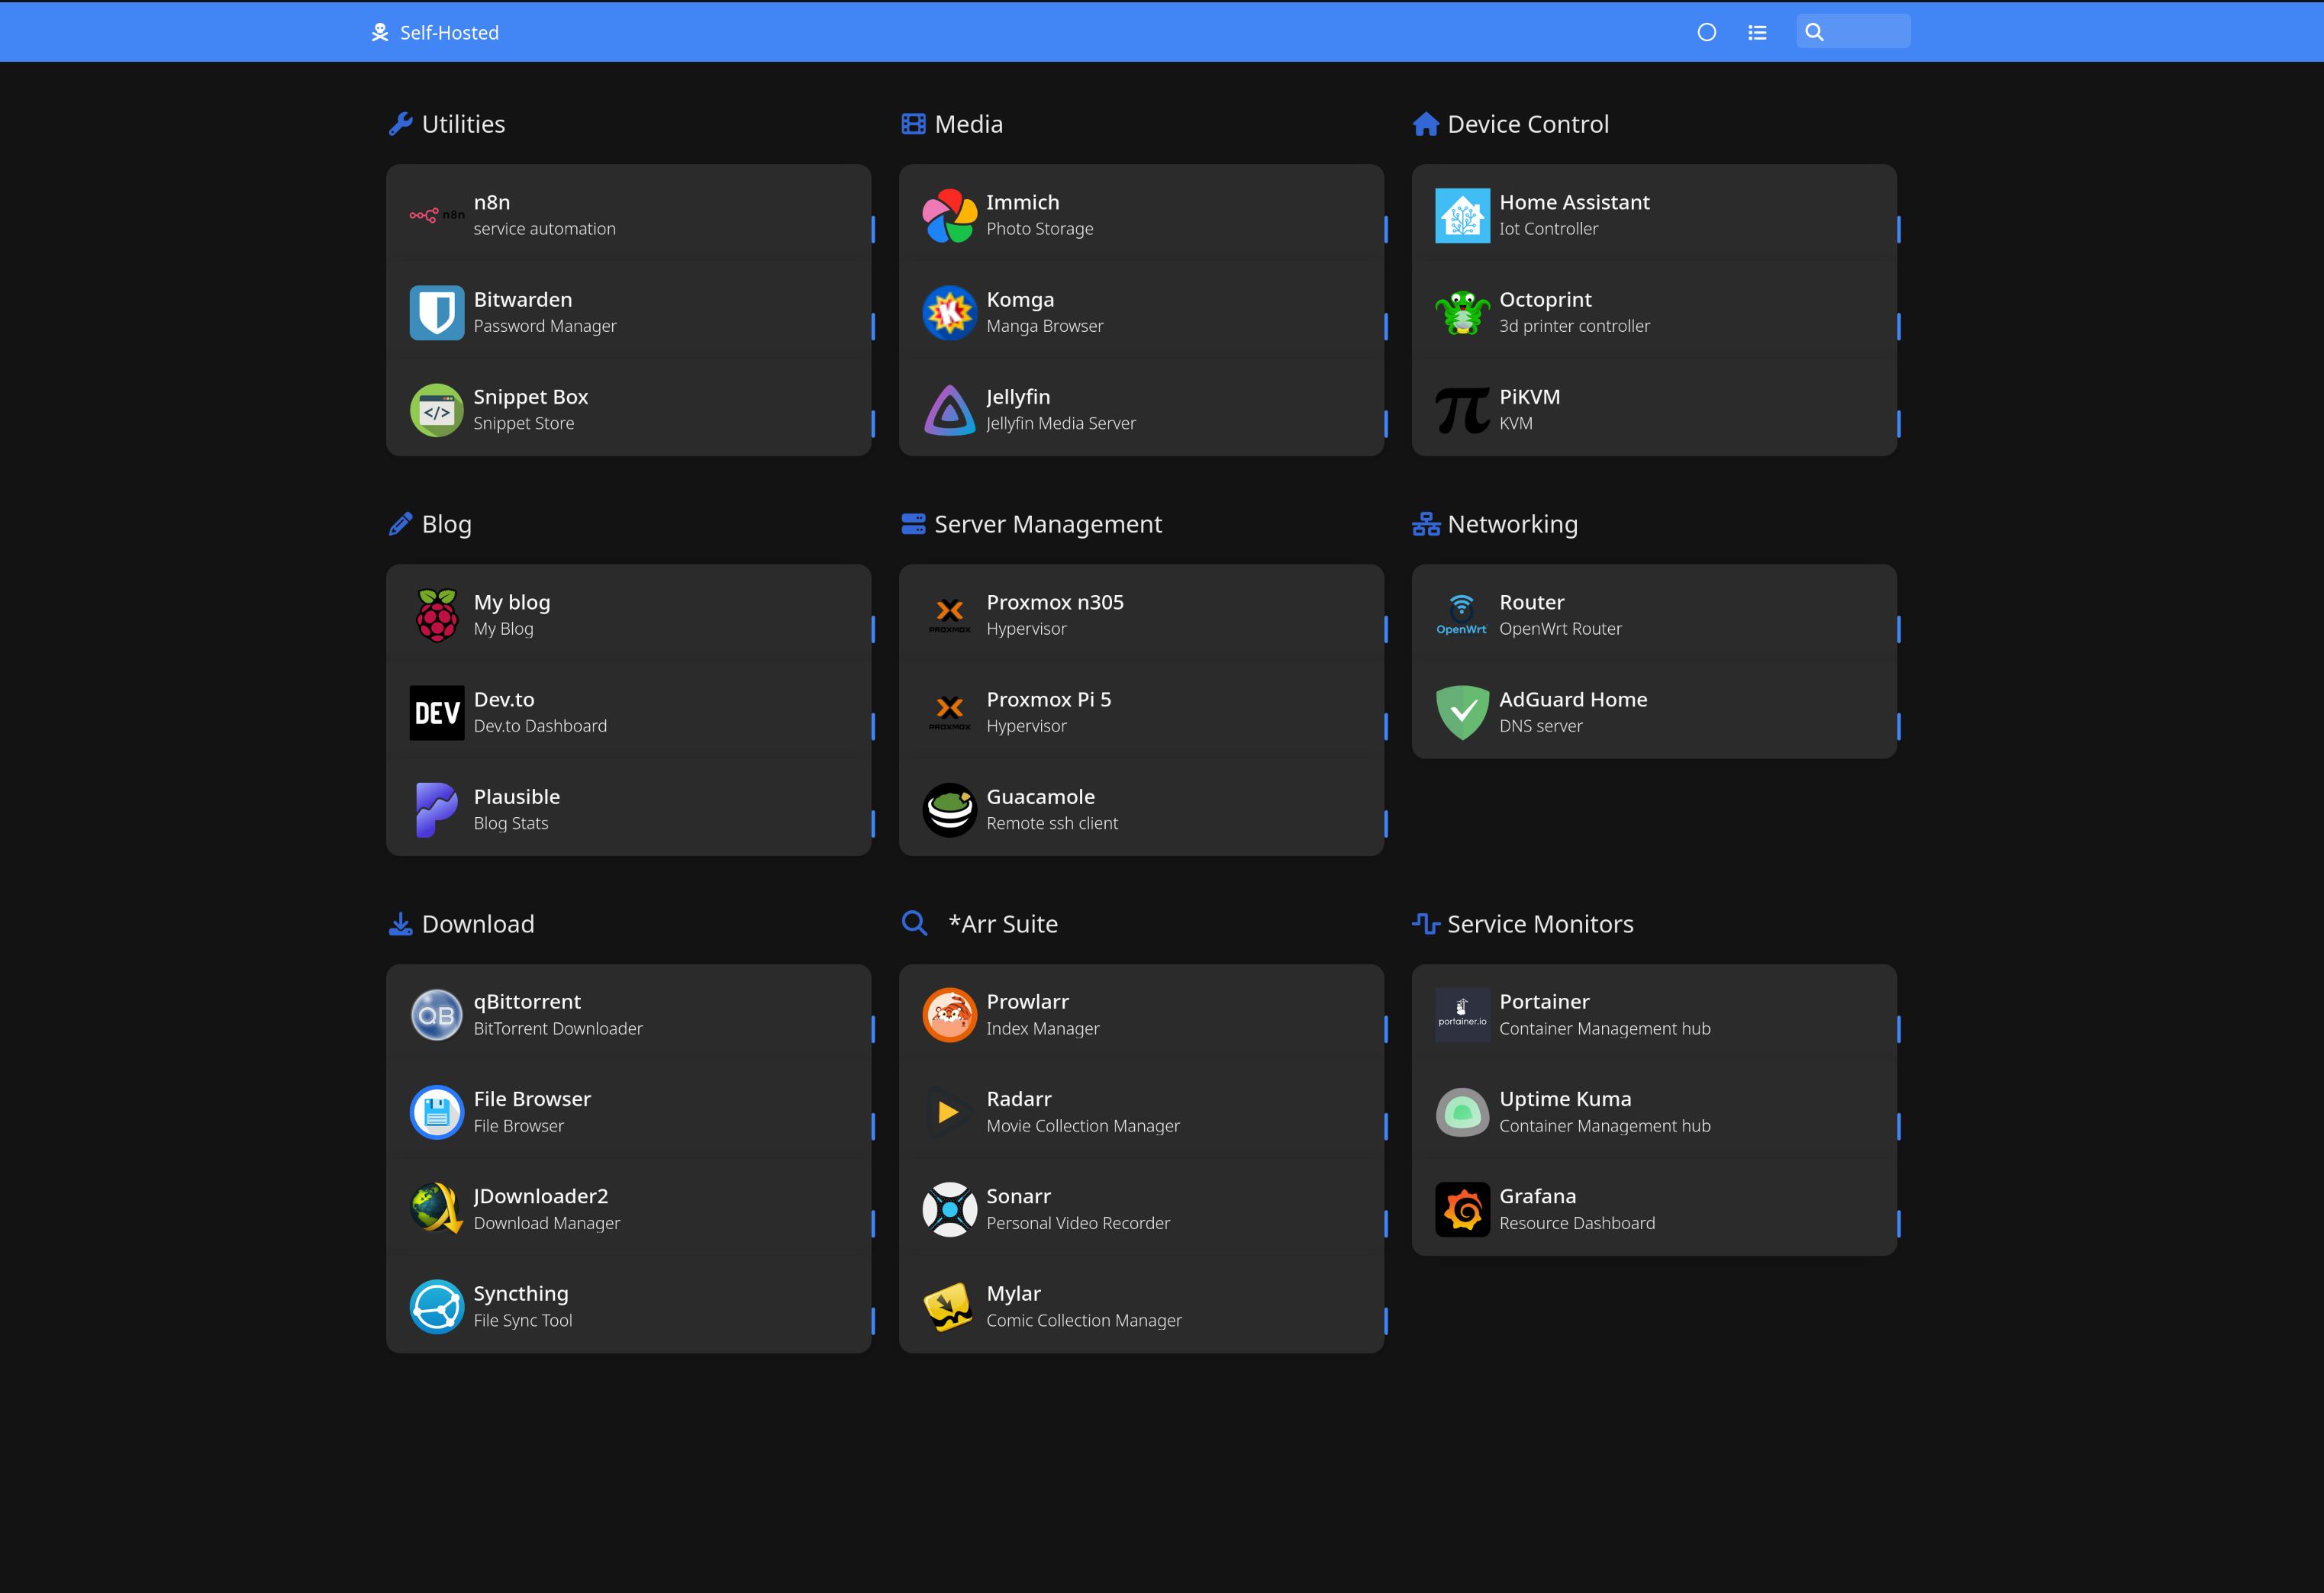Toggle theme with the circle icon
Screen dimensions: 2324x1593
(1706, 32)
